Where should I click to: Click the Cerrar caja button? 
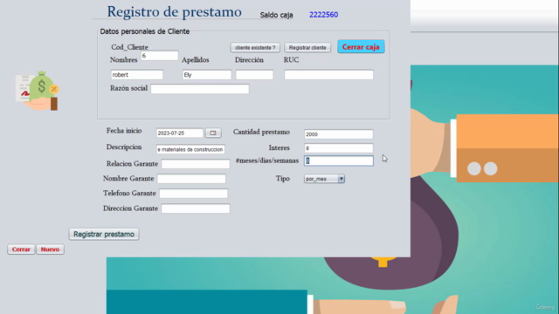coord(361,46)
